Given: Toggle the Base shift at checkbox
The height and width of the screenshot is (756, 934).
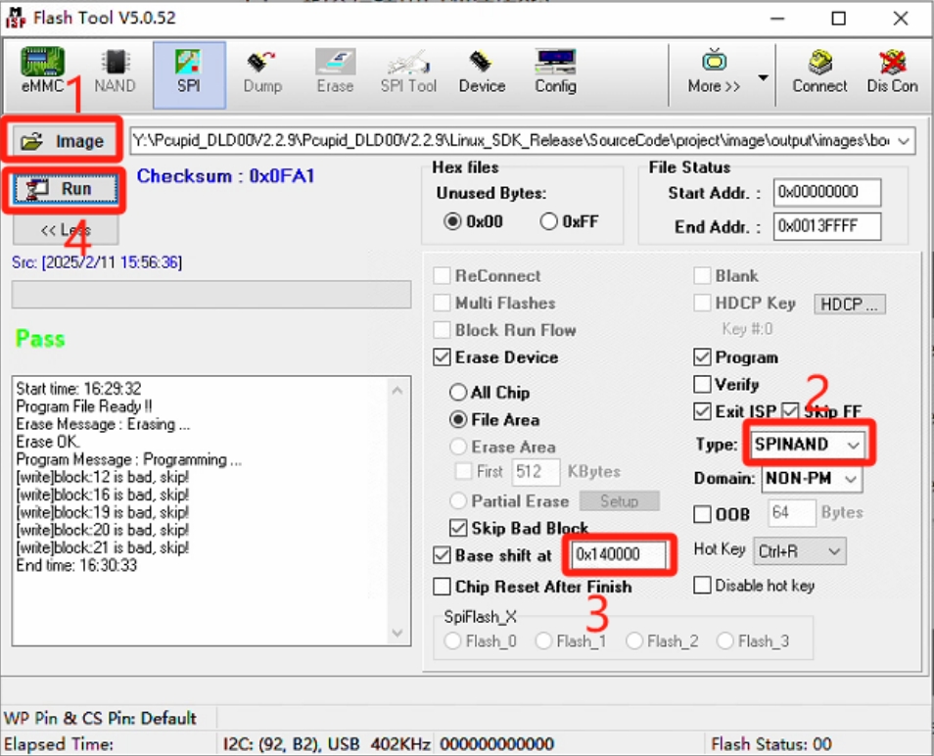Looking at the screenshot, I should 442,555.
